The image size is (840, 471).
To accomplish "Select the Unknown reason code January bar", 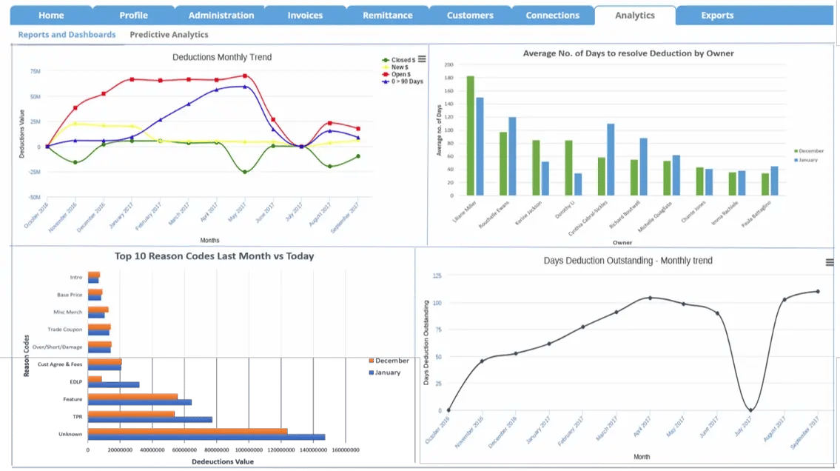I will [x=206, y=437].
